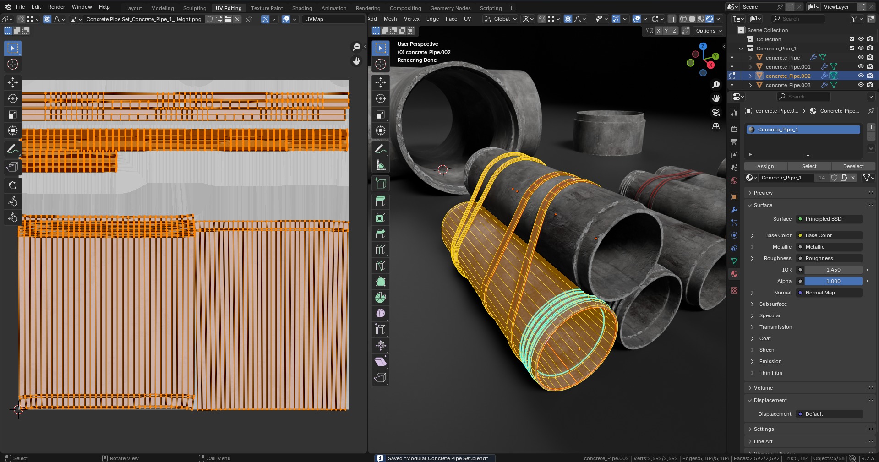Image resolution: width=879 pixels, height=462 pixels.
Task: Open the Texture properties tab
Action: pyautogui.click(x=734, y=290)
